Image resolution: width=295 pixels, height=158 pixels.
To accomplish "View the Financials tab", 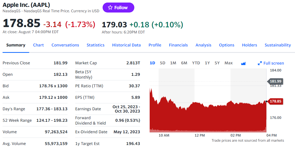I will 178,45.
